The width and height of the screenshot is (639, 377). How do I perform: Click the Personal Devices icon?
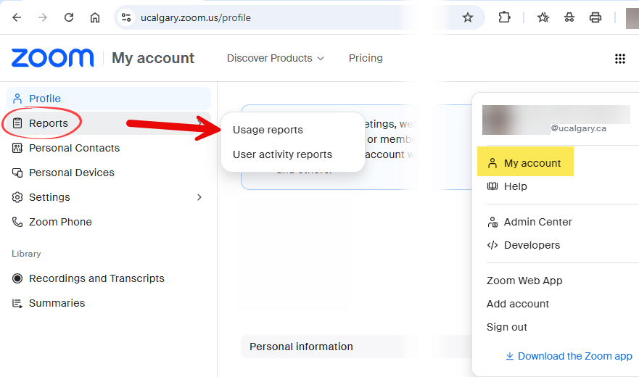pos(17,173)
